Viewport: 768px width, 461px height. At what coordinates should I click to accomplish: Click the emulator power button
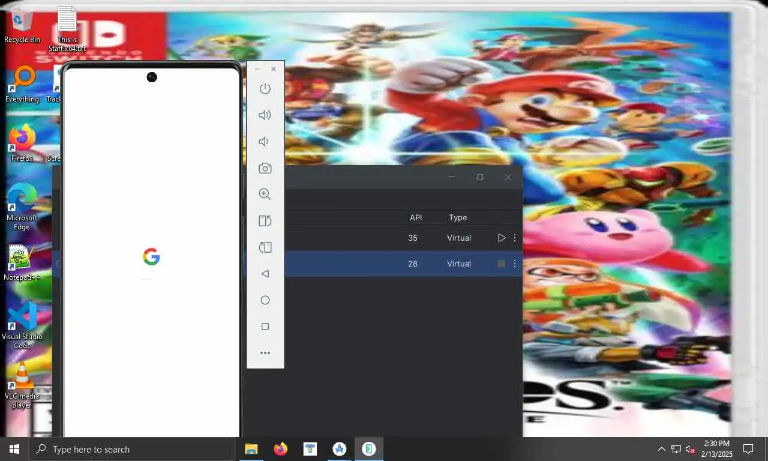click(x=265, y=89)
